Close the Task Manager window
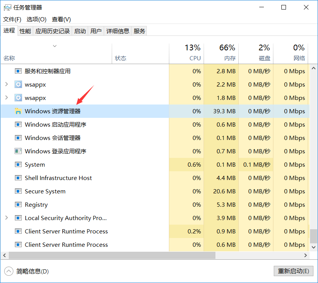This screenshot has width=318, height=283. [306, 7]
